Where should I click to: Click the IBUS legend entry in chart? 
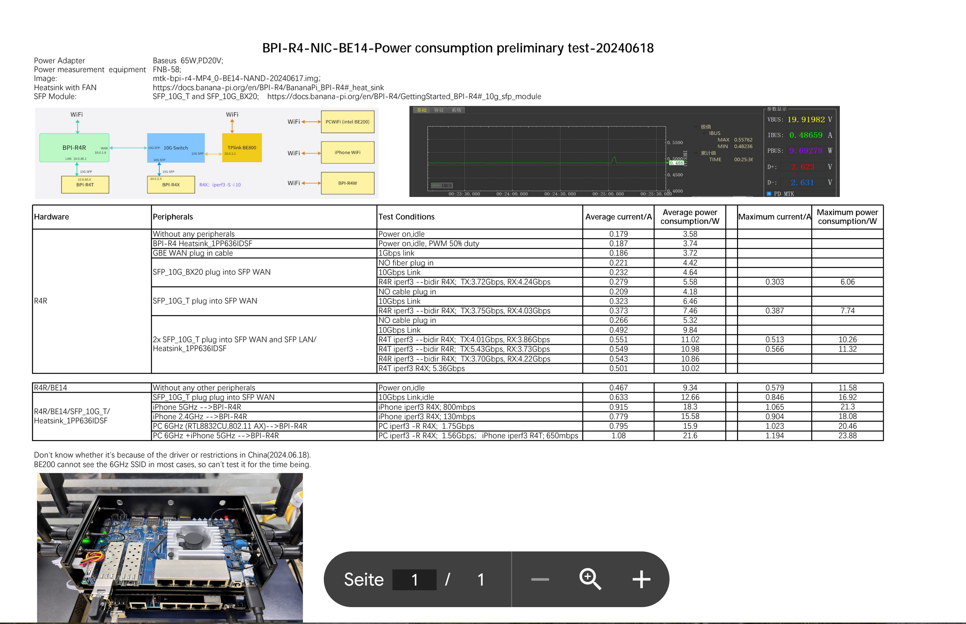tap(442, 186)
